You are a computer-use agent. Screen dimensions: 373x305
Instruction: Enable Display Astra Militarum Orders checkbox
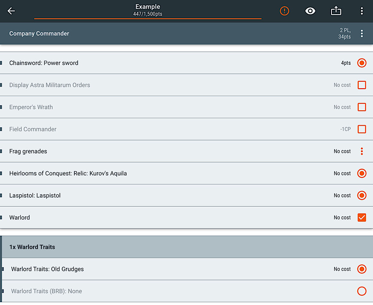(362, 85)
